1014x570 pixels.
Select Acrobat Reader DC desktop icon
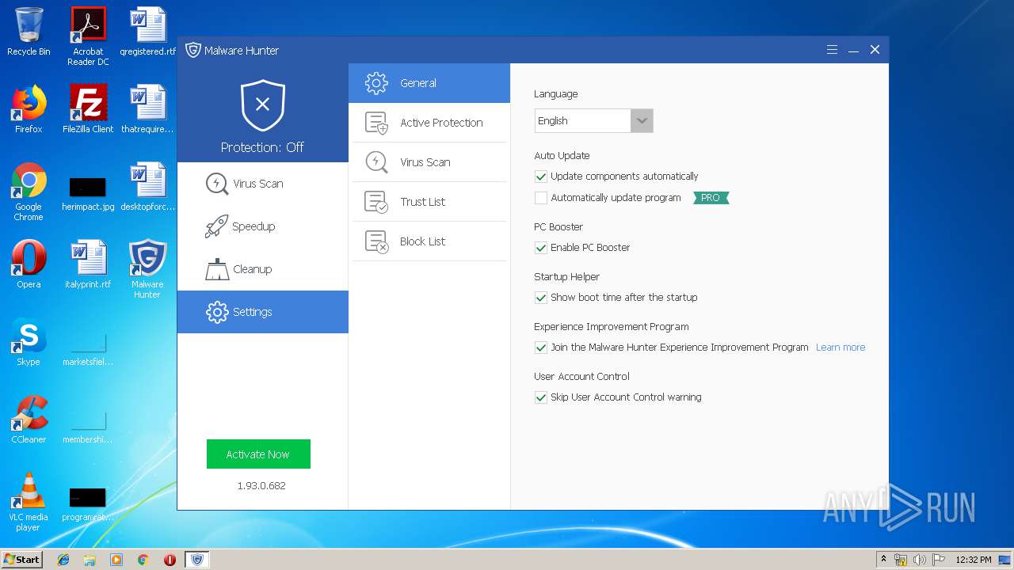(x=88, y=36)
